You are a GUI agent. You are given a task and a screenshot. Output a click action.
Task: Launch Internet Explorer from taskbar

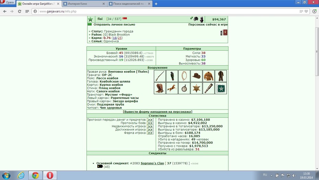pyautogui.click(x=21, y=175)
